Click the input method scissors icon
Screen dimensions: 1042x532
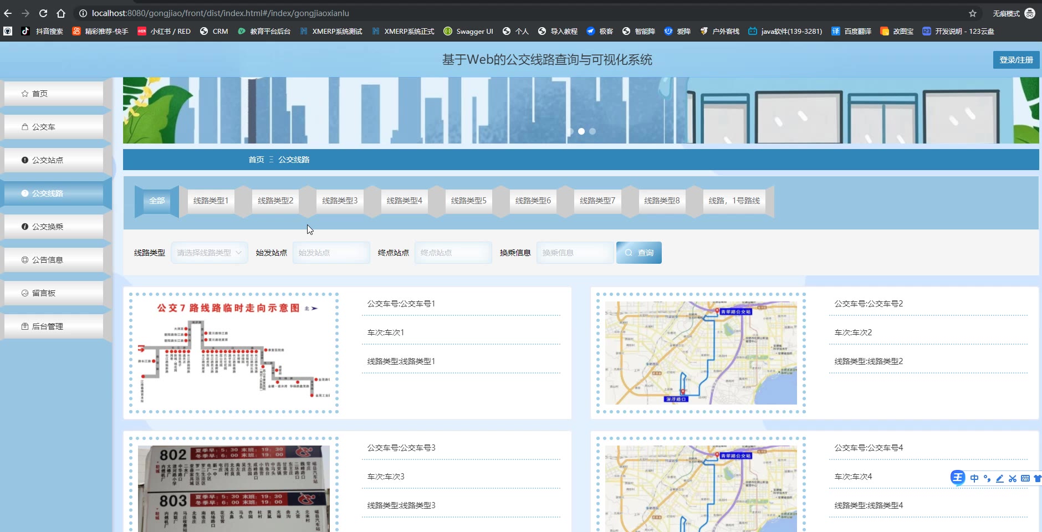tap(1013, 478)
